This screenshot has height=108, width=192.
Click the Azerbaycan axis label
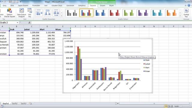(100, 86)
